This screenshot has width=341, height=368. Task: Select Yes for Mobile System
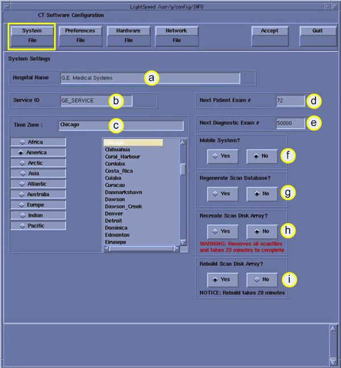(222, 155)
